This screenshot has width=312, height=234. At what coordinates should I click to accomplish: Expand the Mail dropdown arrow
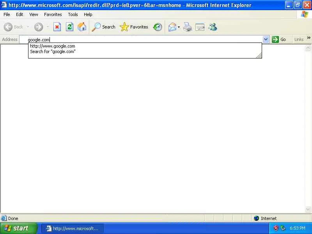[x=179, y=27]
